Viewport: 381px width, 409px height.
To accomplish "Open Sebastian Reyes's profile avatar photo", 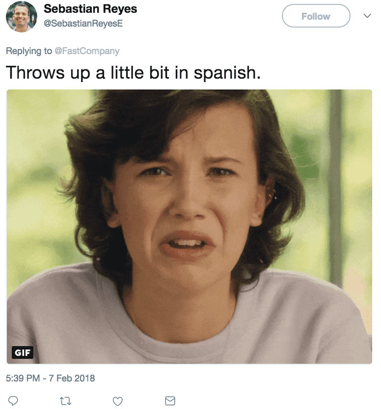I will [x=22, y=16].
